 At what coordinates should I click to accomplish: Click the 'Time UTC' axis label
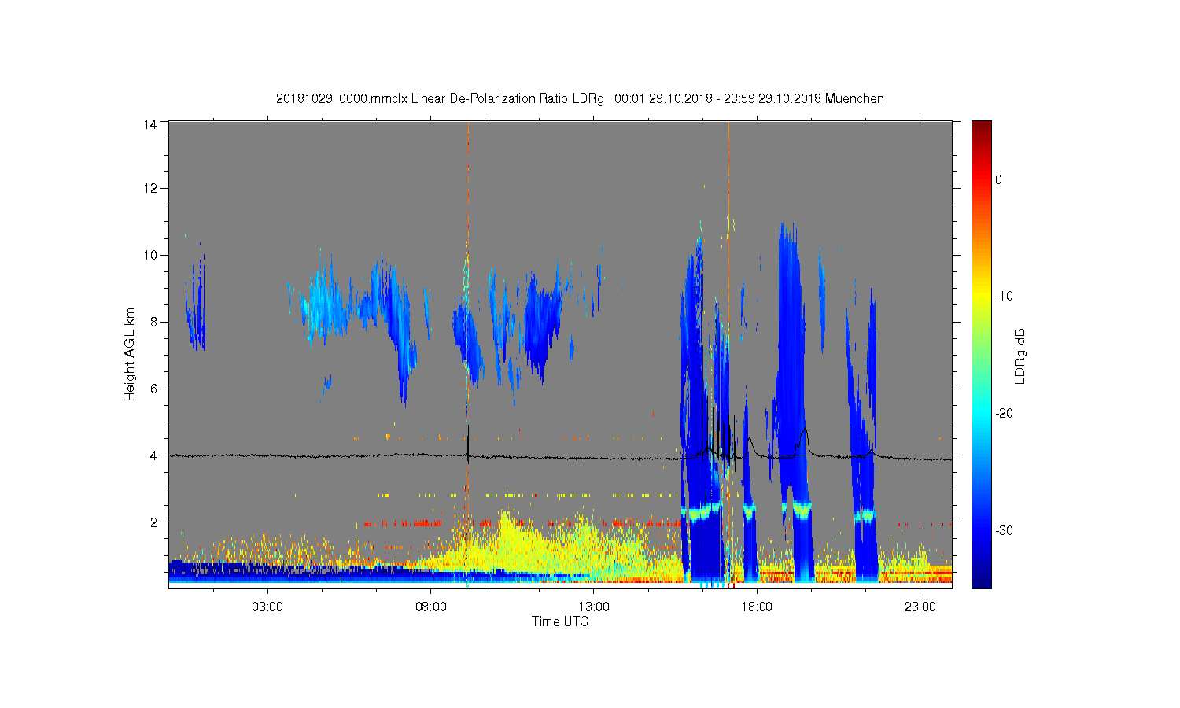tap(560, 621)
